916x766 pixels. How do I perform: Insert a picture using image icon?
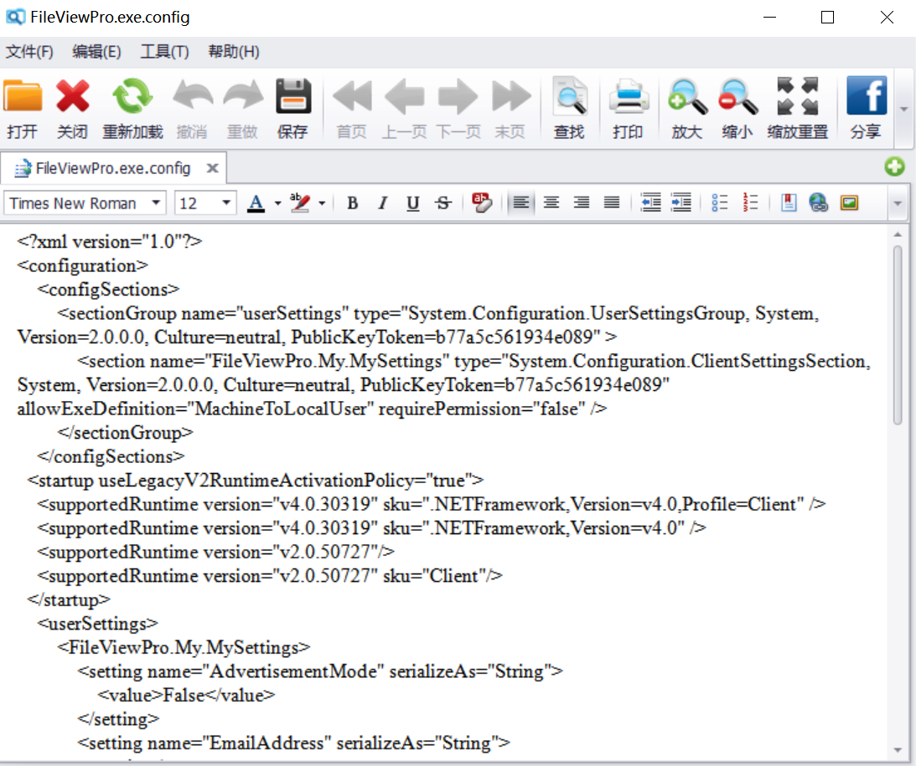pos(849,203)
